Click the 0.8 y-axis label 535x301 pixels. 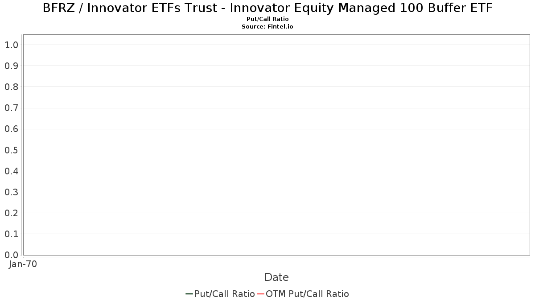[11, 87]
